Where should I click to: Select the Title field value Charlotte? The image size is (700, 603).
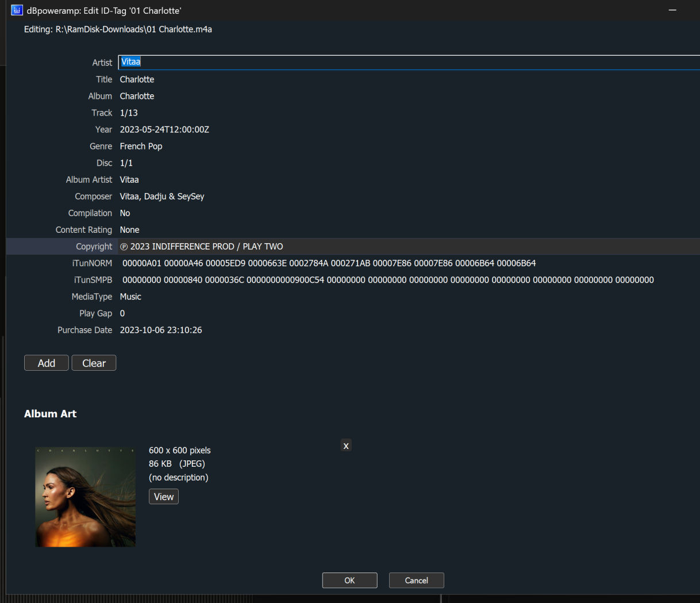coord(137,79)
